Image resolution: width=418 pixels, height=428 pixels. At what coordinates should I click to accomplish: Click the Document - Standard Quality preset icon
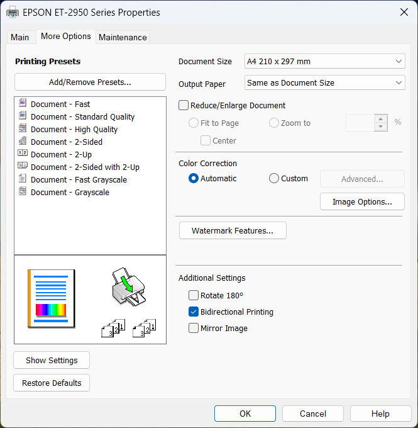coord(23,116)
